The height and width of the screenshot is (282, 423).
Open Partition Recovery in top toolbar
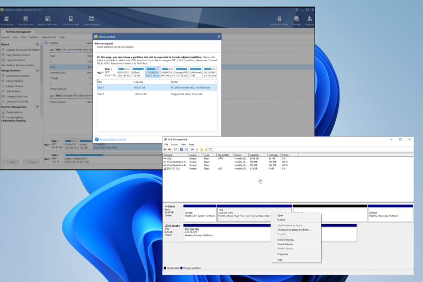pos(48,21)
